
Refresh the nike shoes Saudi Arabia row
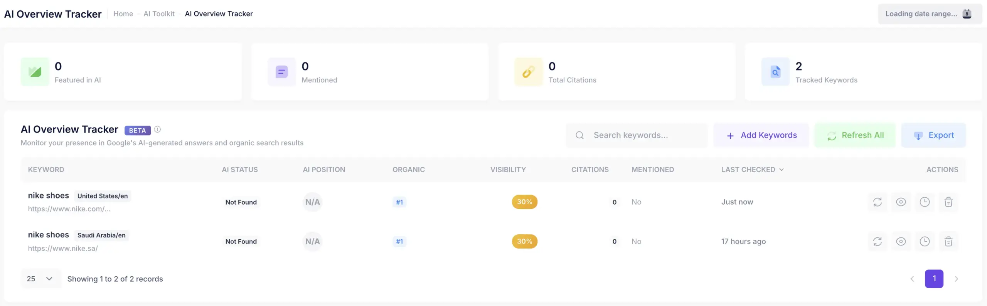pos(877,241)
